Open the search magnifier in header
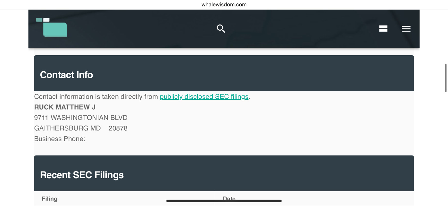 point(221,28)
